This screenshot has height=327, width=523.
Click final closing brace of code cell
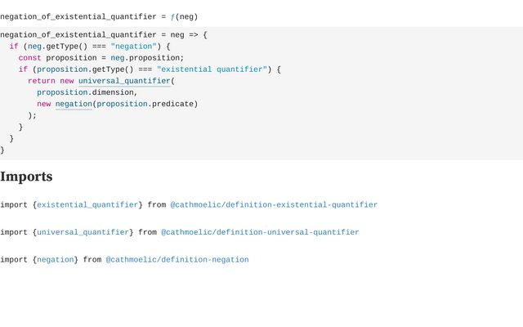(x=2, y=150)
